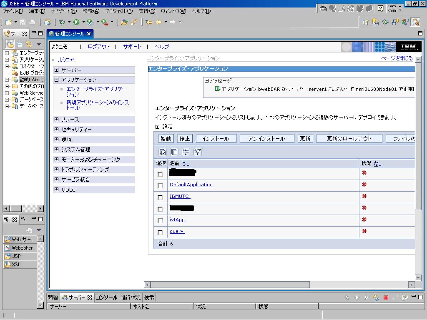Viewport: 427px width, 320px height.
Task: Click the vertical scrollbar down arrow of console page
Action: point(418,278)
